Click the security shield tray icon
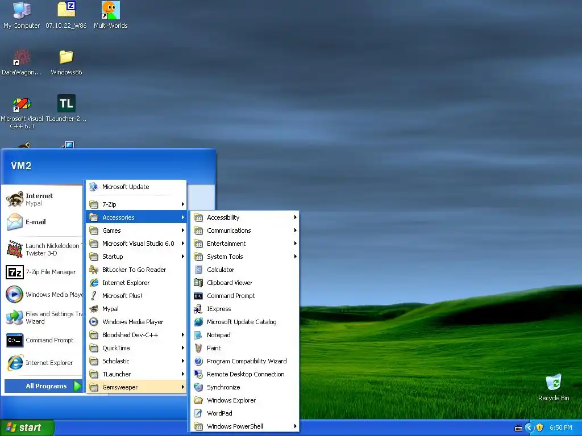The image size is (582, 436). 539,427
